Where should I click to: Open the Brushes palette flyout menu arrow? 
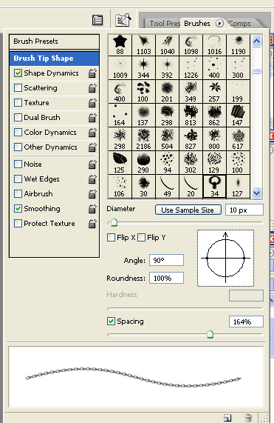[219, 24]
